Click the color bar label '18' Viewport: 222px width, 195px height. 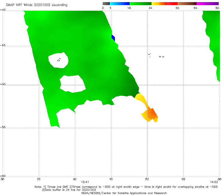tap(129, 8)
